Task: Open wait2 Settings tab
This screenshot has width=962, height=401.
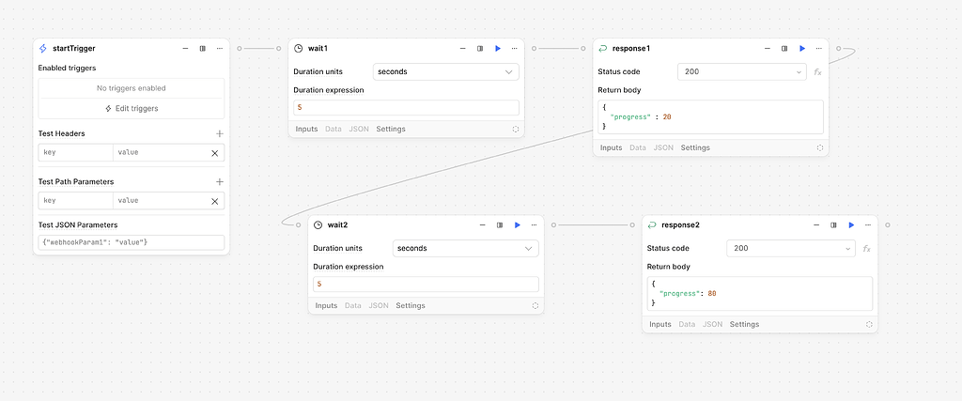Action: (x=411, y=306)
